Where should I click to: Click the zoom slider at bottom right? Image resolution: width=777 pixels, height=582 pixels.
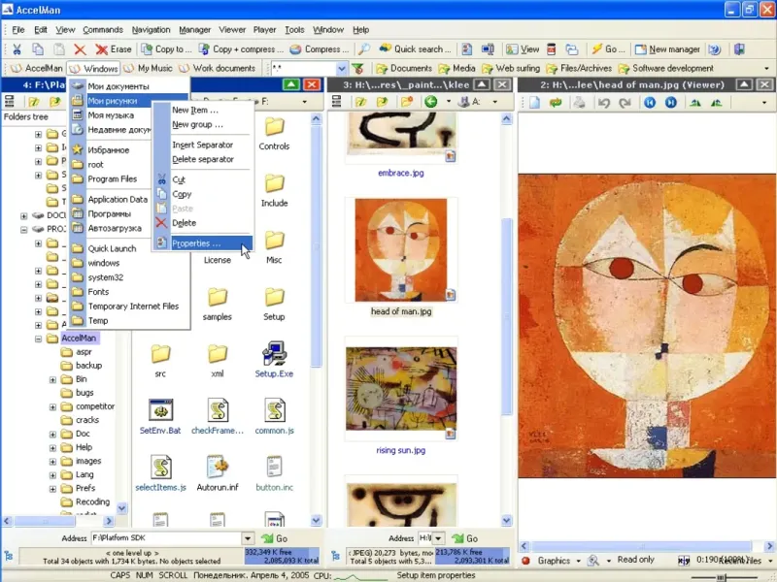(x=721, y=576)
